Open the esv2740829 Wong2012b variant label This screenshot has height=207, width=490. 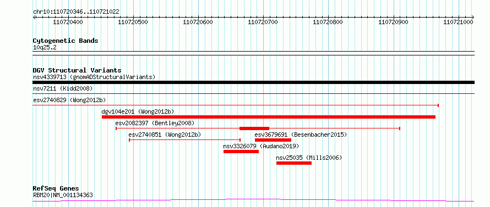pyautogui.click(x=69, y=100)
